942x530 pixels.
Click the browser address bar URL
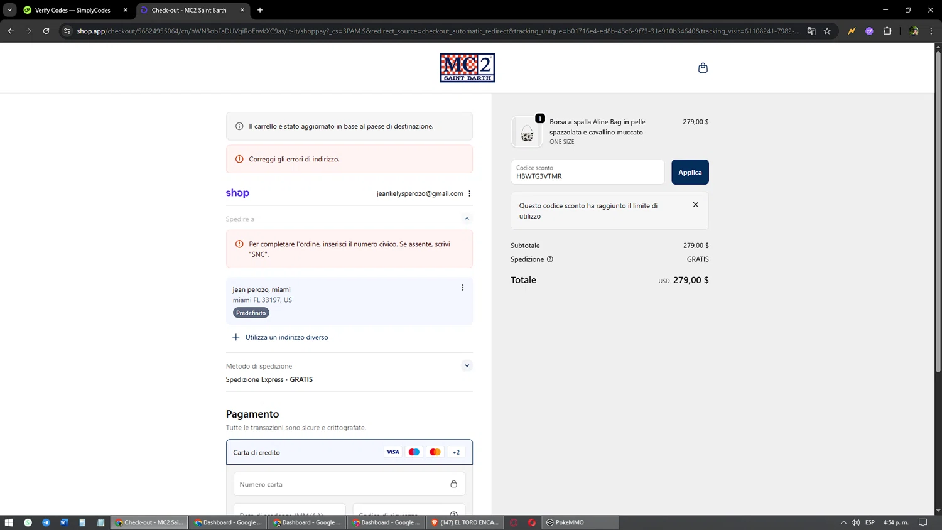click(x=438, y=31)
